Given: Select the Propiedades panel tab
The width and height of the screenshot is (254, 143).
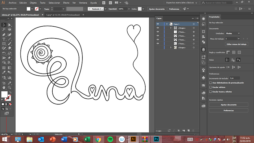Looking at the screenshot, I should point(214,17).
